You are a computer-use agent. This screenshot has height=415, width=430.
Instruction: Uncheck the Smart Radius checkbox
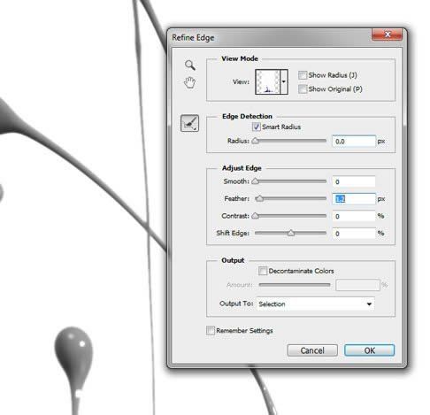[x=256, y=127]
